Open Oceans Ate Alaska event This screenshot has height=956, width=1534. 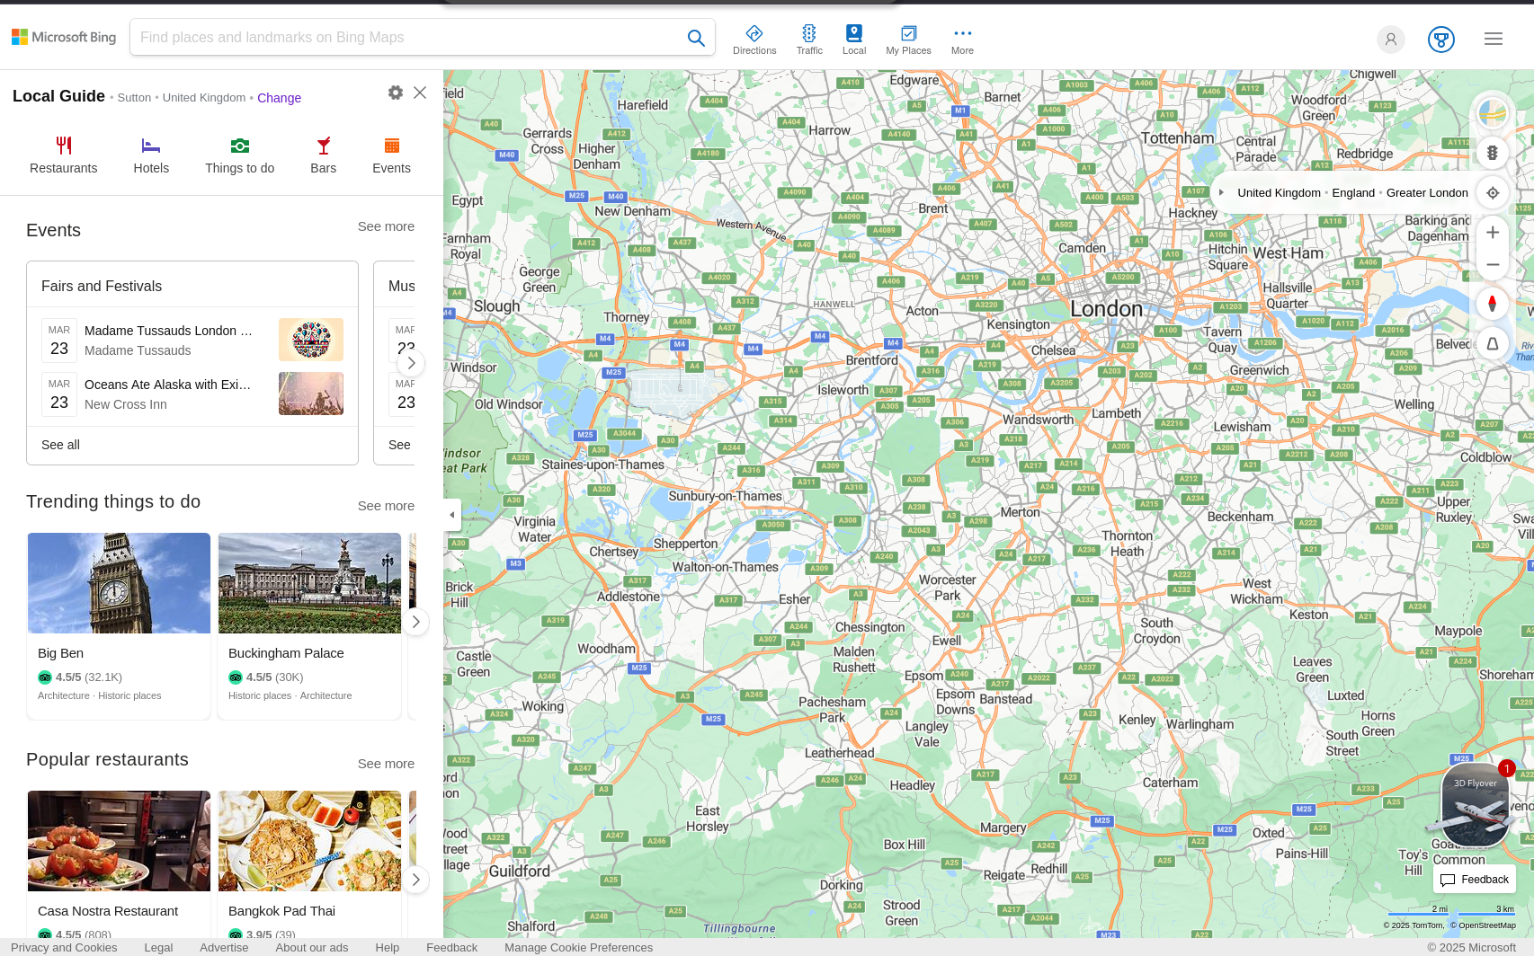pos(168,385)
